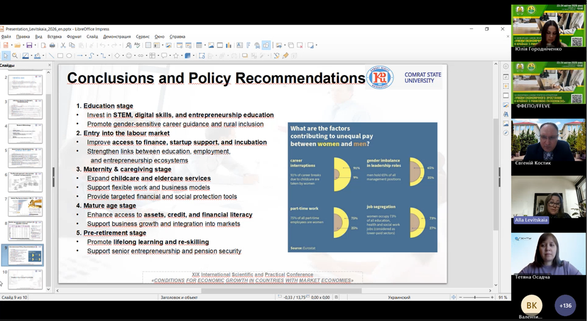The image size is (587, 321).
Task: Adjust the zoom slider in status bar
Action: point(475,297)
